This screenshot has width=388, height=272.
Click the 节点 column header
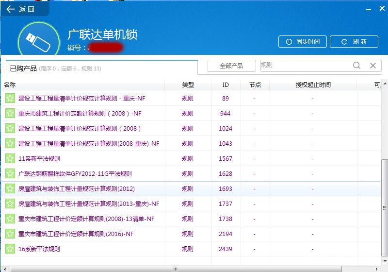tap(255, 85)
